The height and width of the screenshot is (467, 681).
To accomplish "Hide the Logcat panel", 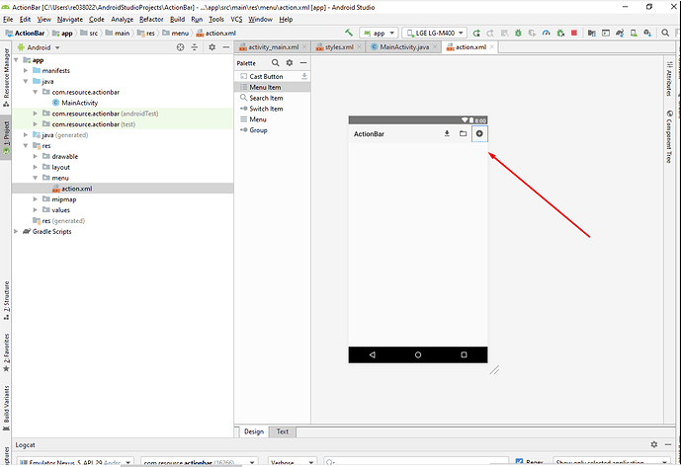I will pos(668,444).
